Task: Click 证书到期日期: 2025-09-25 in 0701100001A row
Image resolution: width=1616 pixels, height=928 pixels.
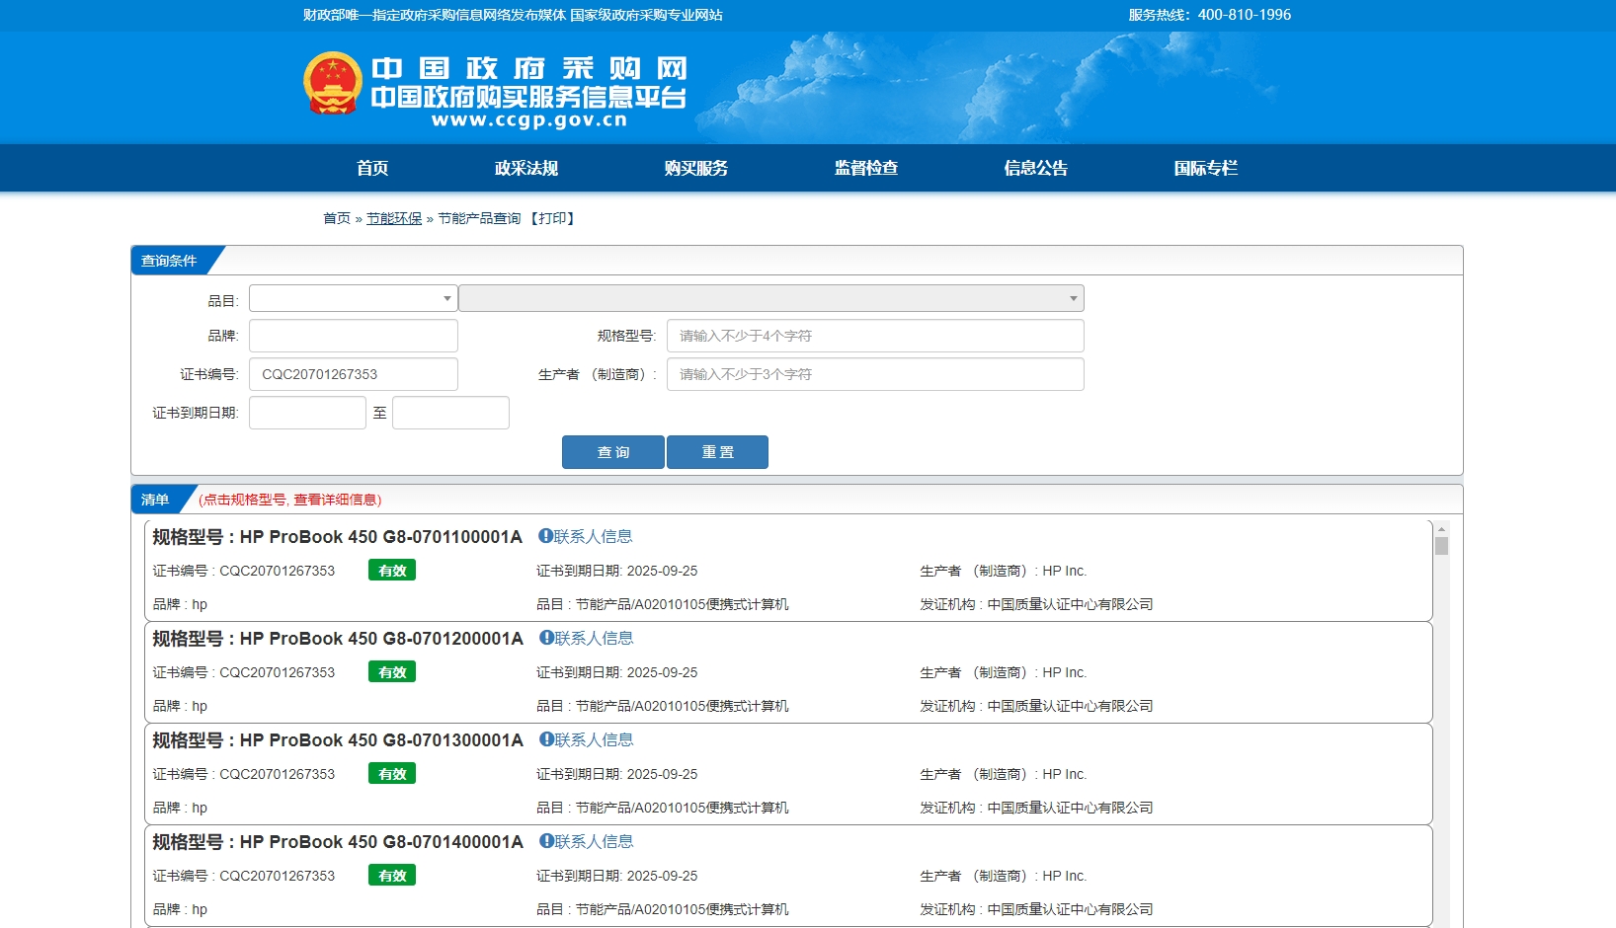Action: (617, 571)
